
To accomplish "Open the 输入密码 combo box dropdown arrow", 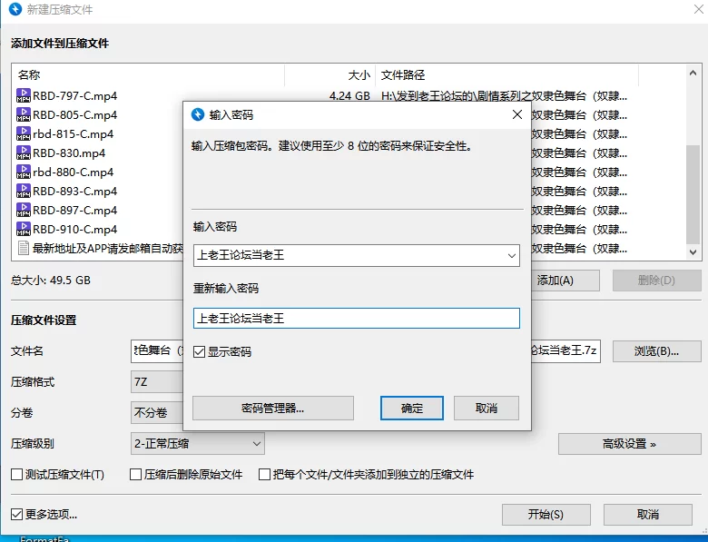I will (512, 256).
